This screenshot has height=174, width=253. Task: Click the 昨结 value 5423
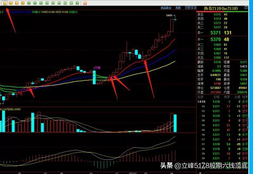[x=244, y=67]
